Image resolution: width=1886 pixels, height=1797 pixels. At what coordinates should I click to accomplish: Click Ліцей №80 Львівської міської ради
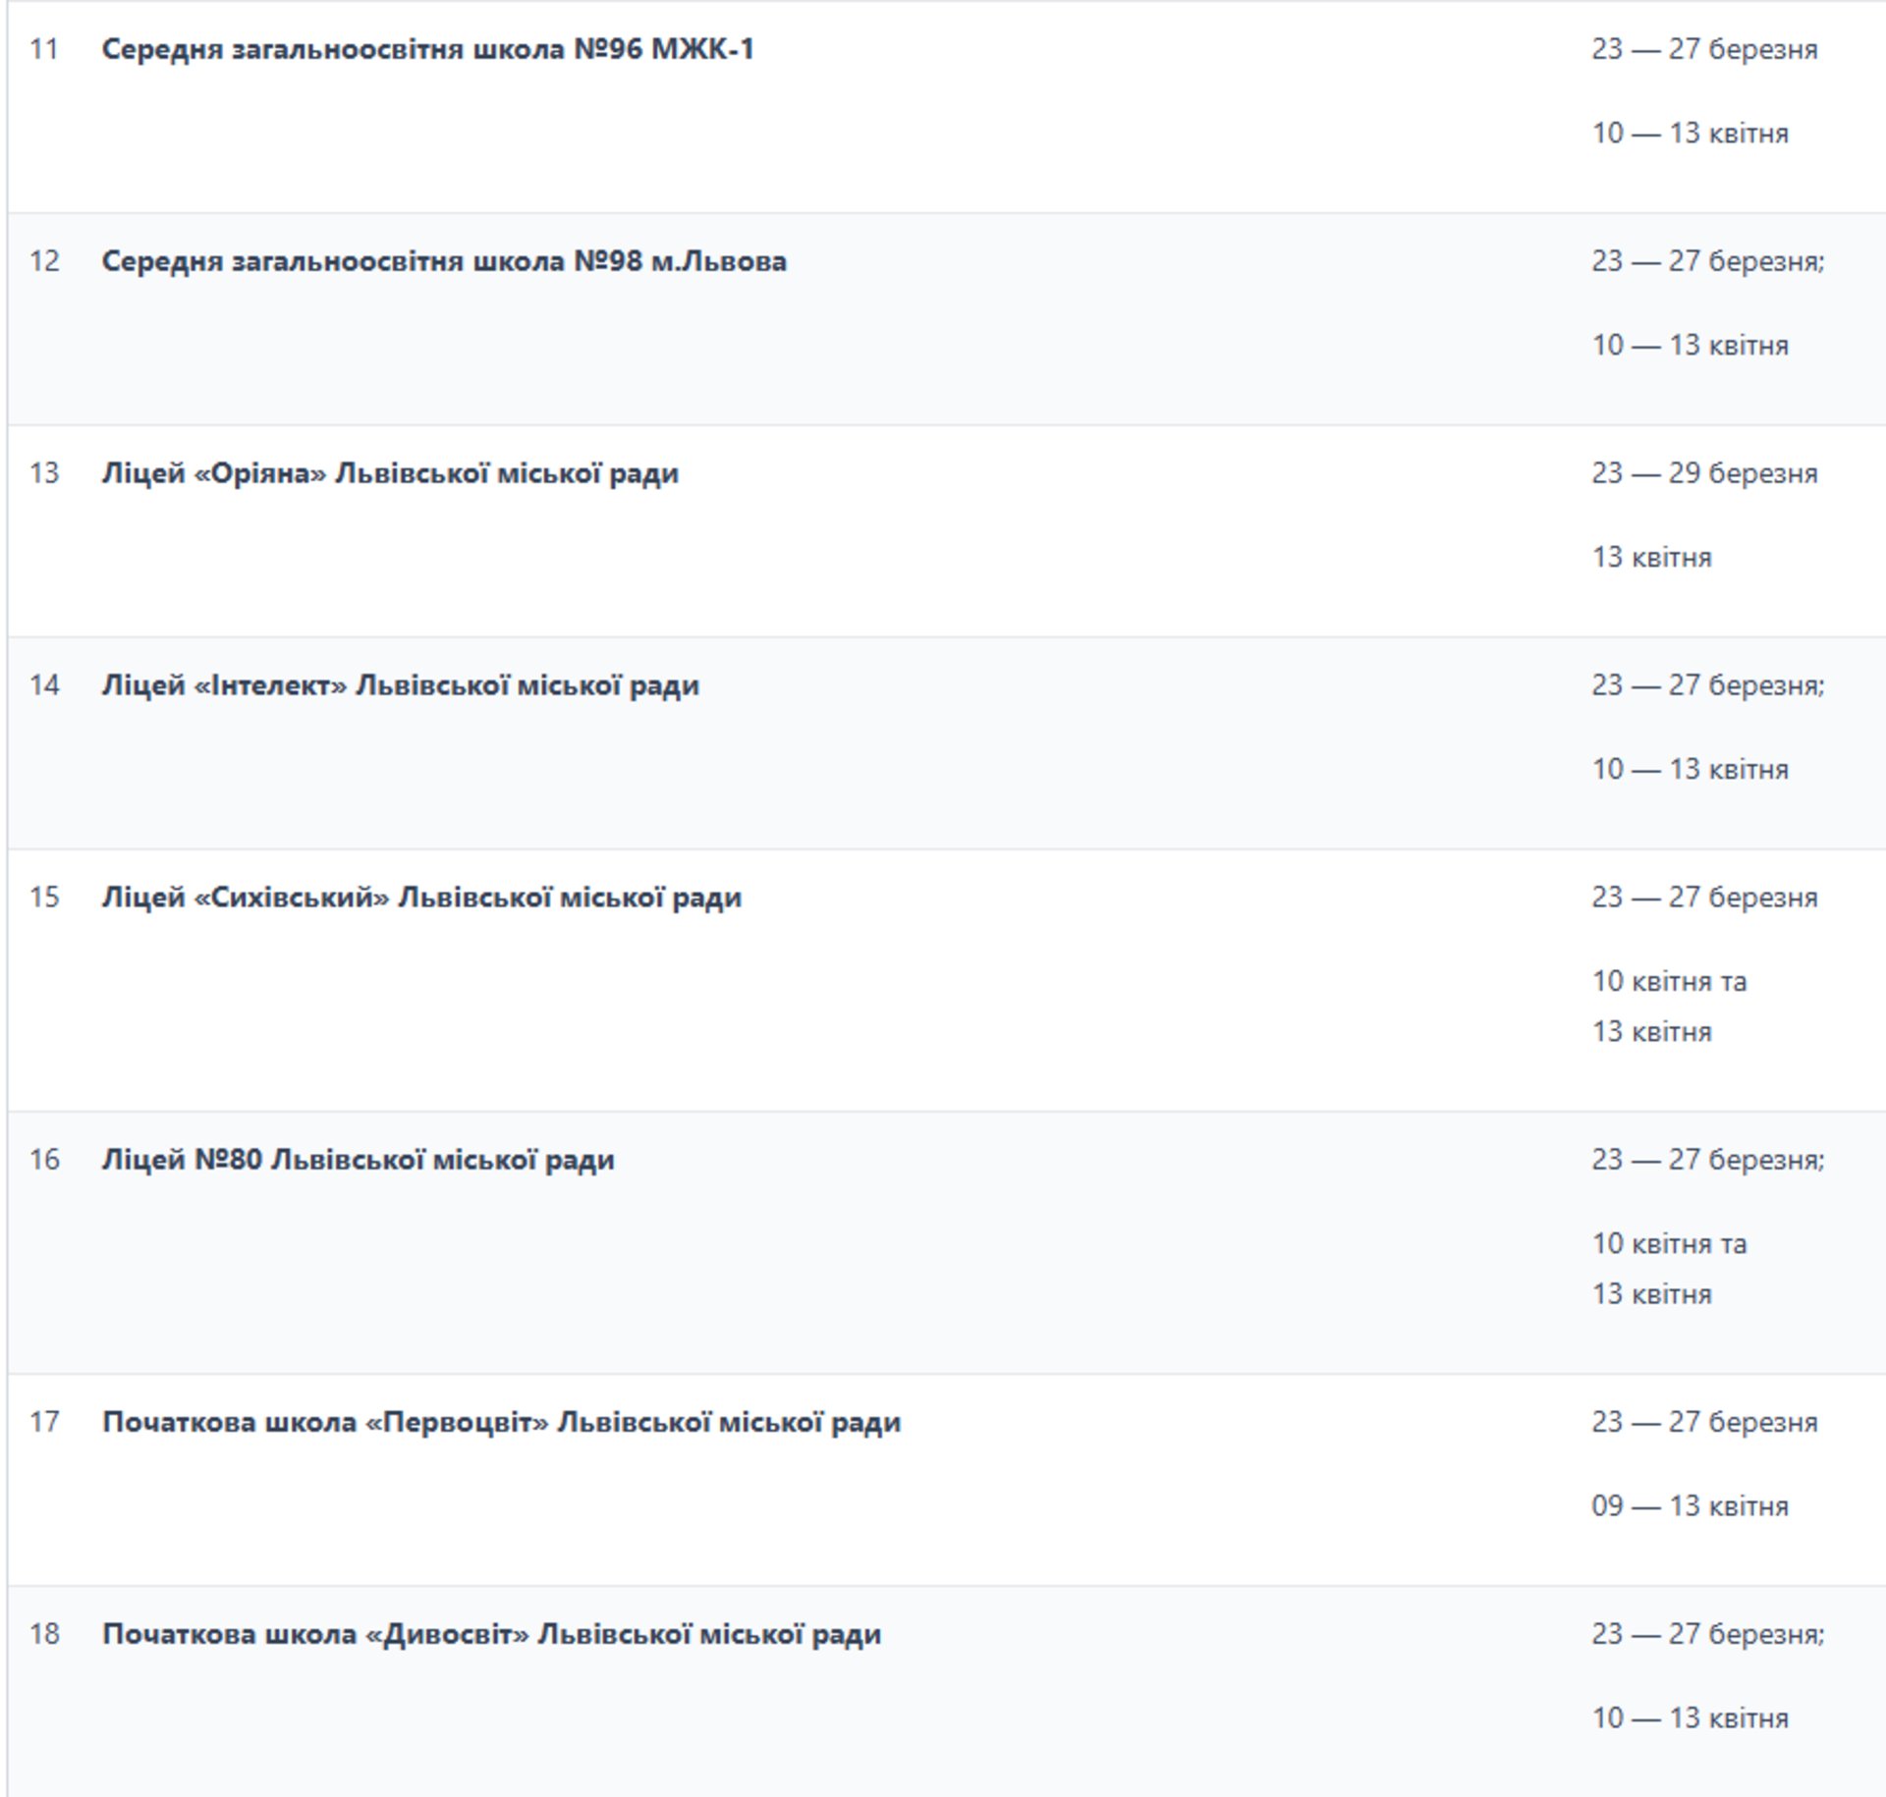coord(358,1160)
